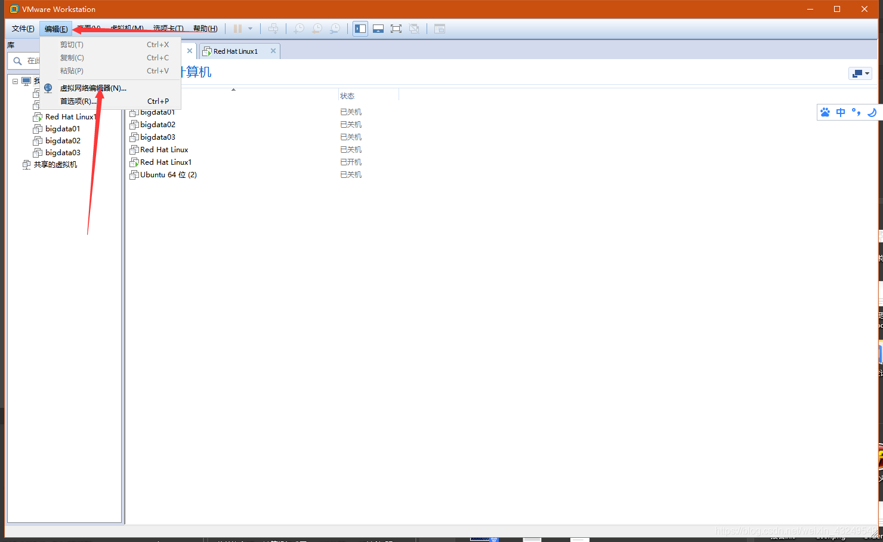Viewport: 883px width, 542px height.
Task: Click the 状态 column header
Action: pos(347,96)
